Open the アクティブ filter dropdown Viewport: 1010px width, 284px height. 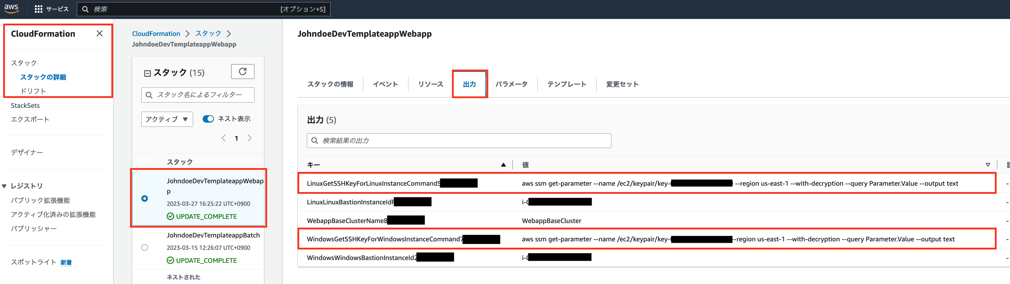167,119
